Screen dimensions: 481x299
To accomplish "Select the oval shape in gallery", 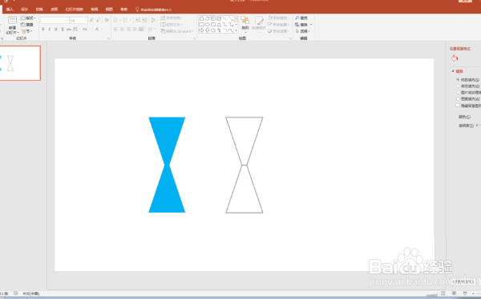I will coord(208,25).
